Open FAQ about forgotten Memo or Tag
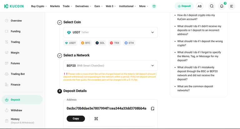 (199, 56)
